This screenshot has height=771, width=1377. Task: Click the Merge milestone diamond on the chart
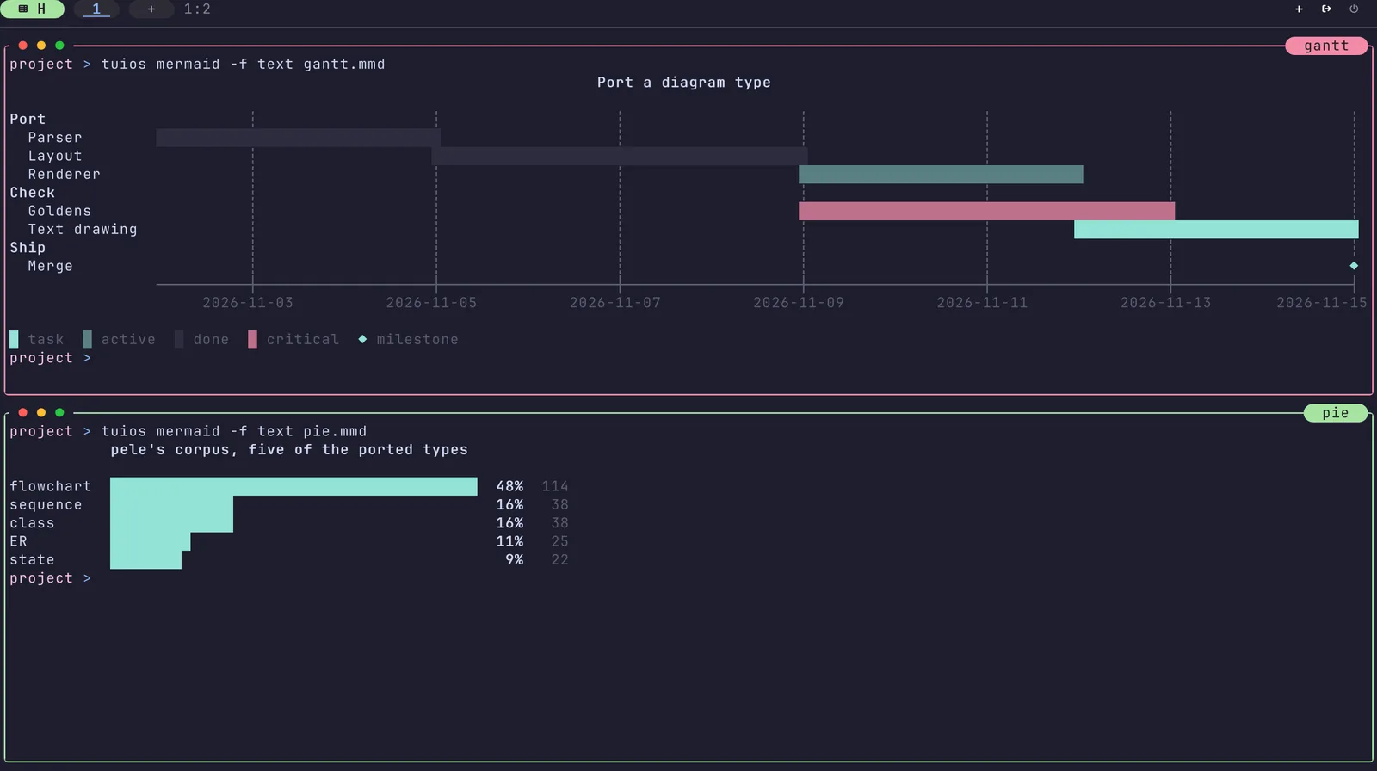point(1354,266)
